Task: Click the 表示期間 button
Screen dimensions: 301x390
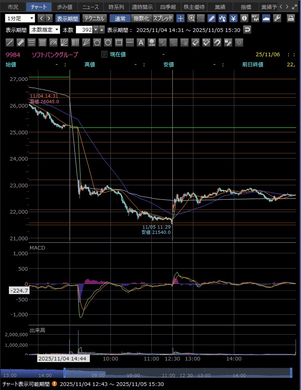Action: pyautogui.click(x=68, y=18)
